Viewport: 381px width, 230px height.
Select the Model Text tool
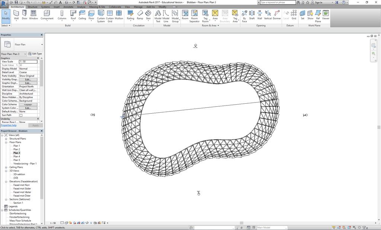(x=158, y=16)
